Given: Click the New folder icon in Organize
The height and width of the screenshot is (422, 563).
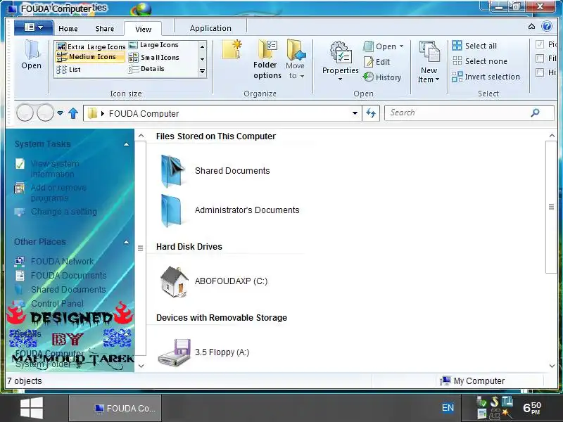Looking at the screenshot, I should pyautogui.click(x=232, y=49).
